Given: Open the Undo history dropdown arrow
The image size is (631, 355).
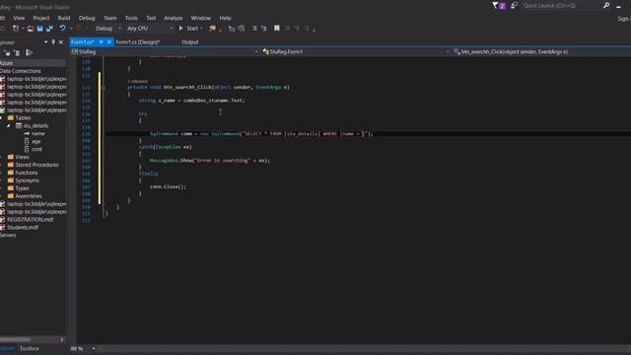Looking at the screenshot, I should point(71,29).
